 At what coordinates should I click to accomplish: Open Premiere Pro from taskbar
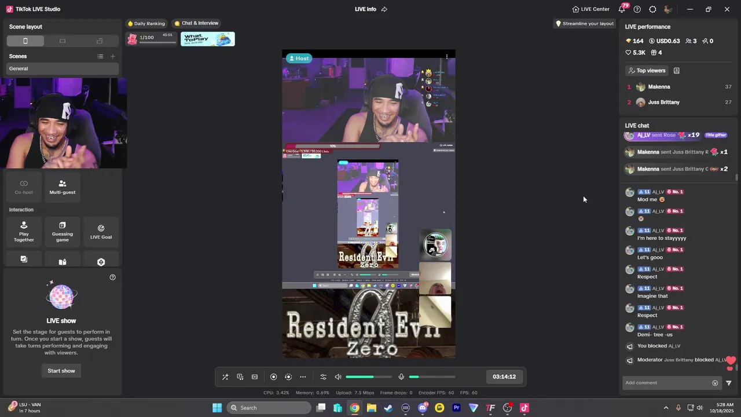pos(456,408)
